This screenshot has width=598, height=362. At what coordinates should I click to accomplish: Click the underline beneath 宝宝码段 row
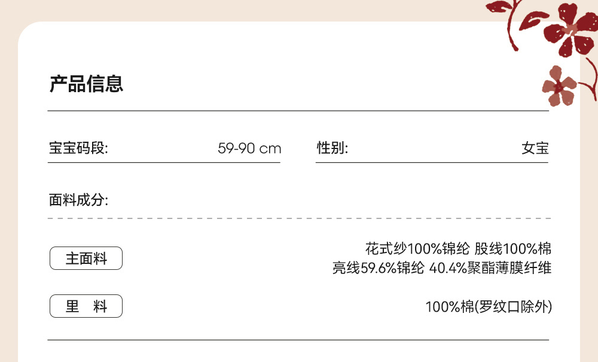coord(164,162)
